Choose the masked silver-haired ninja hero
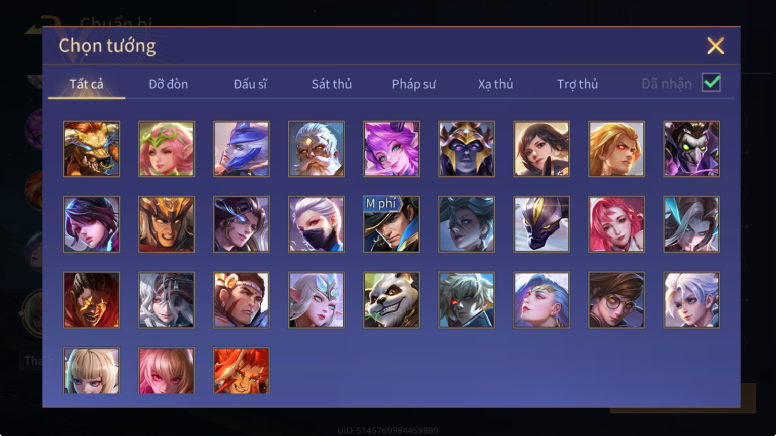The image size is (776, 436). pos(317,224)
